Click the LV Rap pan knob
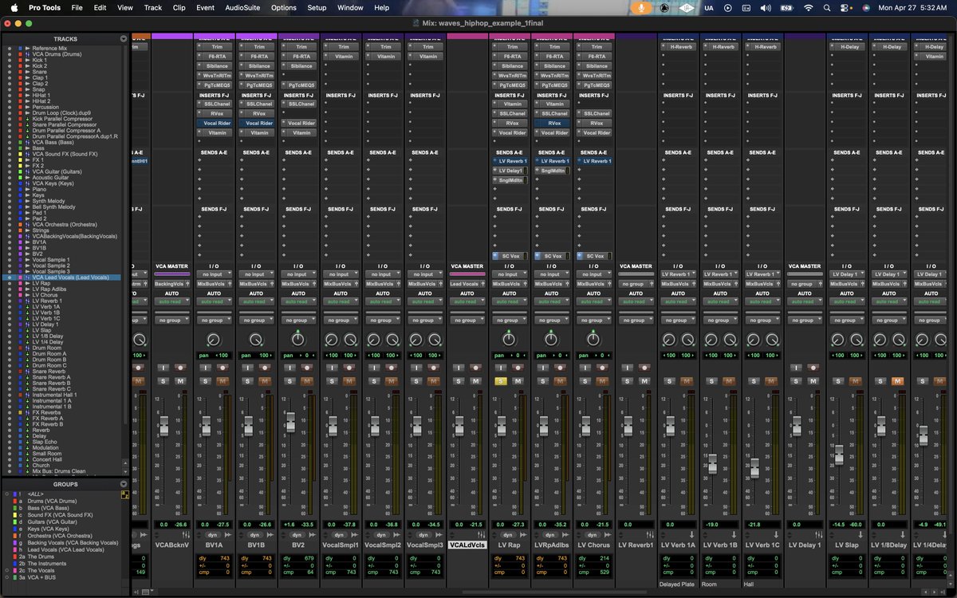The height and width of the screenshot is (598, 957). pyautogui.click(x=509, y=339)
